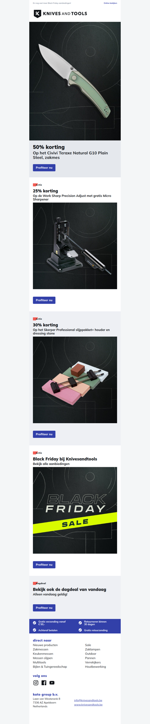This screenshot has width=150, height=724.
Task: Click Profiteer nu under the dagdeal section
Action: [x=44, y=608]
